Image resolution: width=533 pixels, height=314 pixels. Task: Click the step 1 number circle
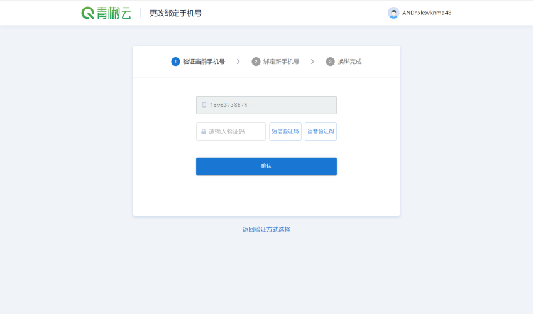(175, 62)
